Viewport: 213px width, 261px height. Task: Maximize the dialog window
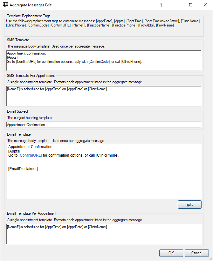point(191,5)
